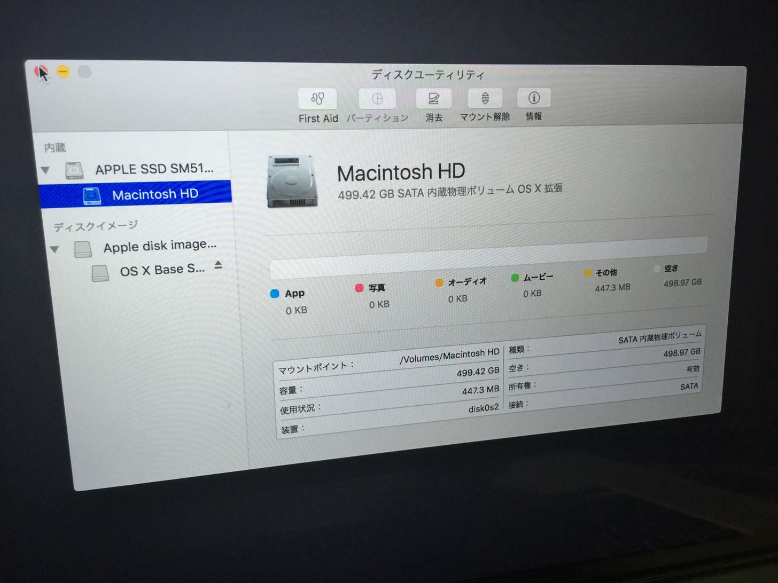Click the Macintosh HD volume title
The width and height of the screenshot is (778, 583).
[x=401, y=172]
